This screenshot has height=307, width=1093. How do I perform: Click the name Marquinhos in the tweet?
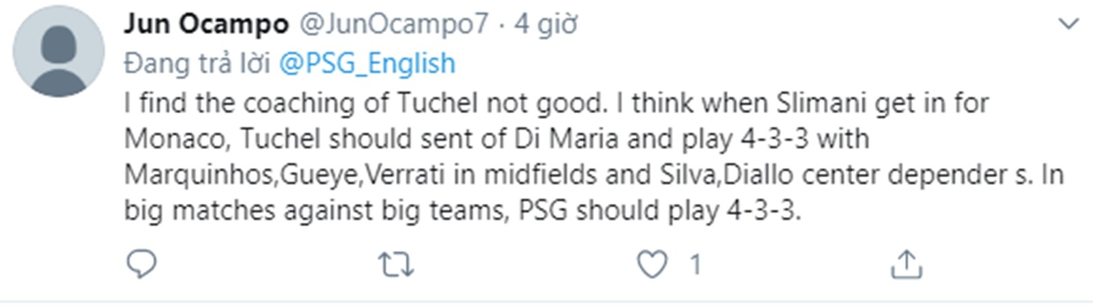pos(199,175)
